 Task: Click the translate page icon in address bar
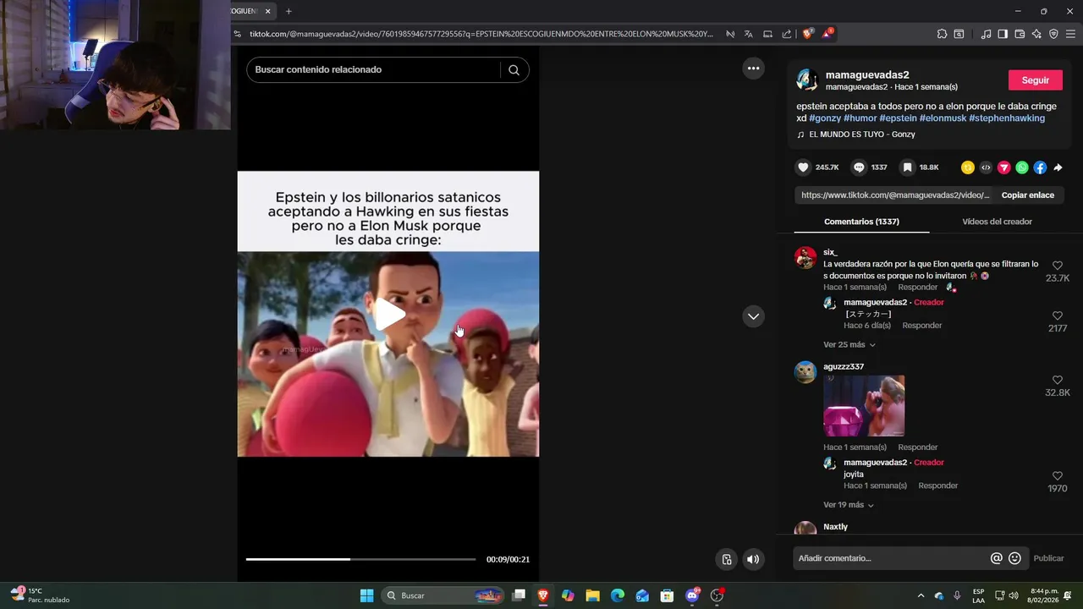(x=748, y=34)
